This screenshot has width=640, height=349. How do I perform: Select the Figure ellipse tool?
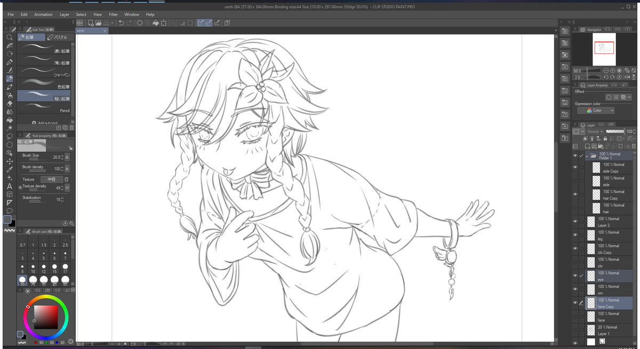10,144
